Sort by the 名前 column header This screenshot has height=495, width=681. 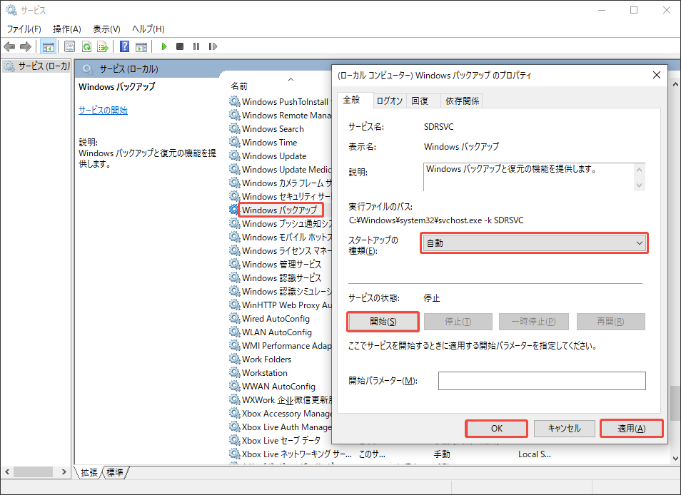coord(239,86)
